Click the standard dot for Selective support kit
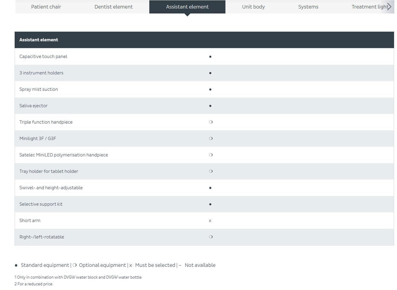Viewport: 397px width, 290px height. click(x=210, y=204)
